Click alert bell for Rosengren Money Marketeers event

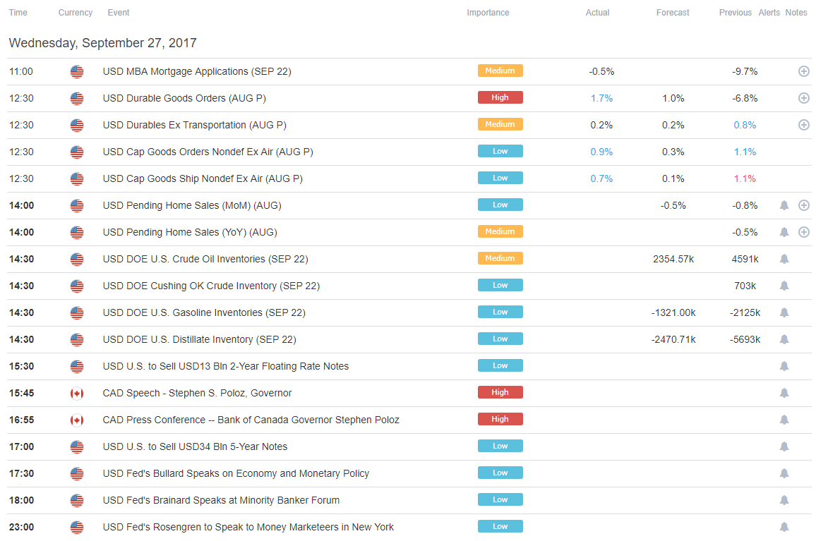[784, 527]
